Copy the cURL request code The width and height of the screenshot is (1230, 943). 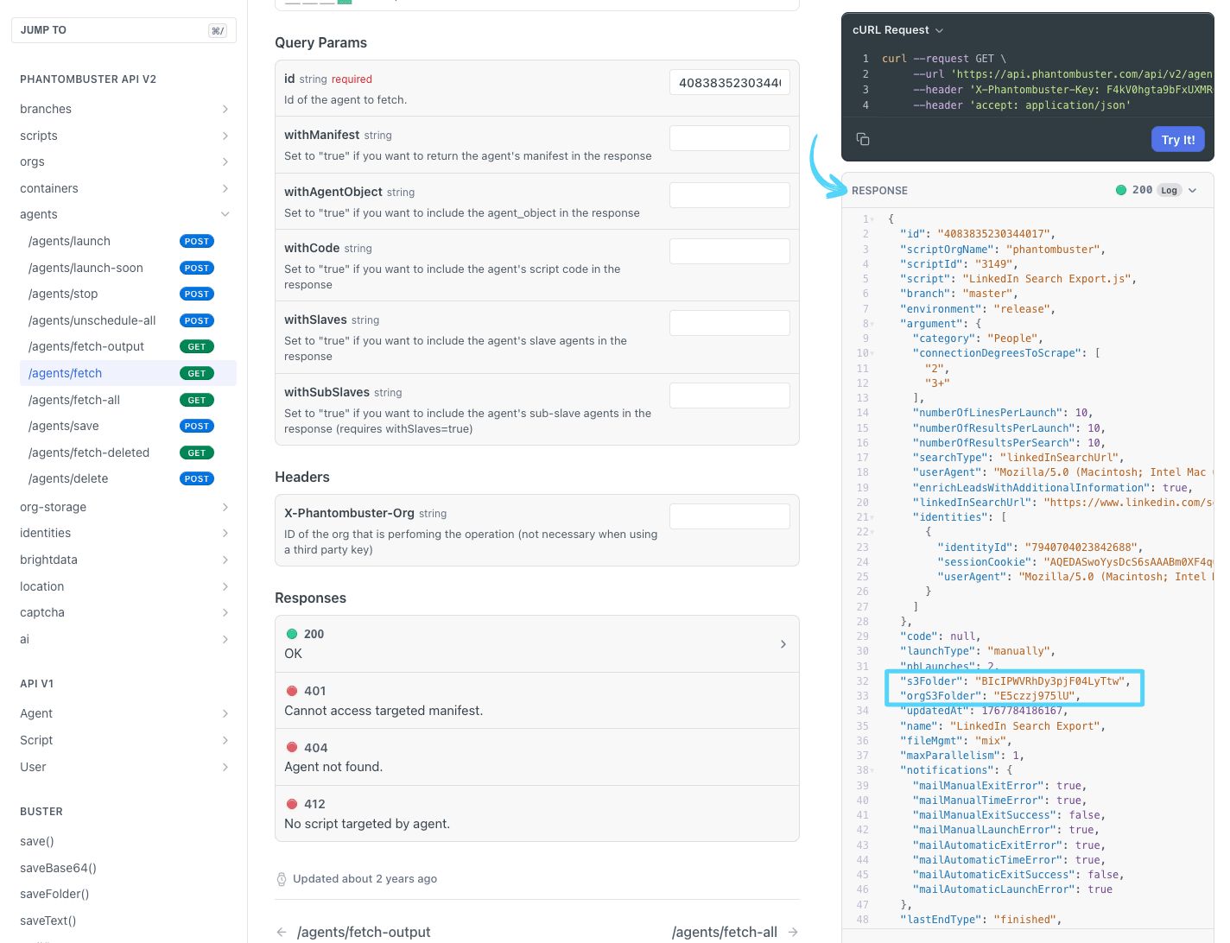[863, 138]
